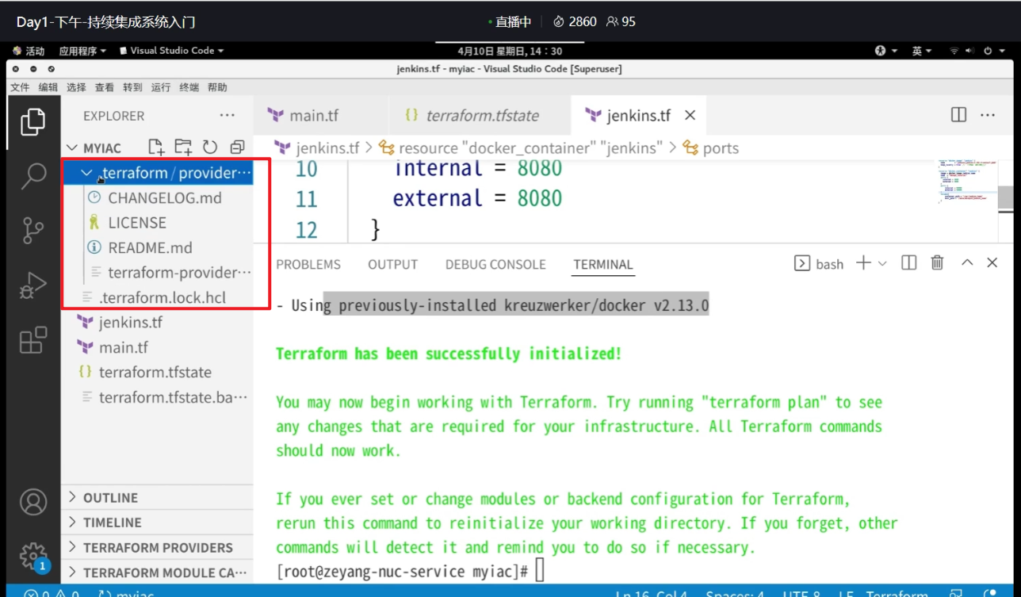This screenshot has height=597, width=1021.
Task: Open the accessibility menu in top bar
Action: coord(885,51)
